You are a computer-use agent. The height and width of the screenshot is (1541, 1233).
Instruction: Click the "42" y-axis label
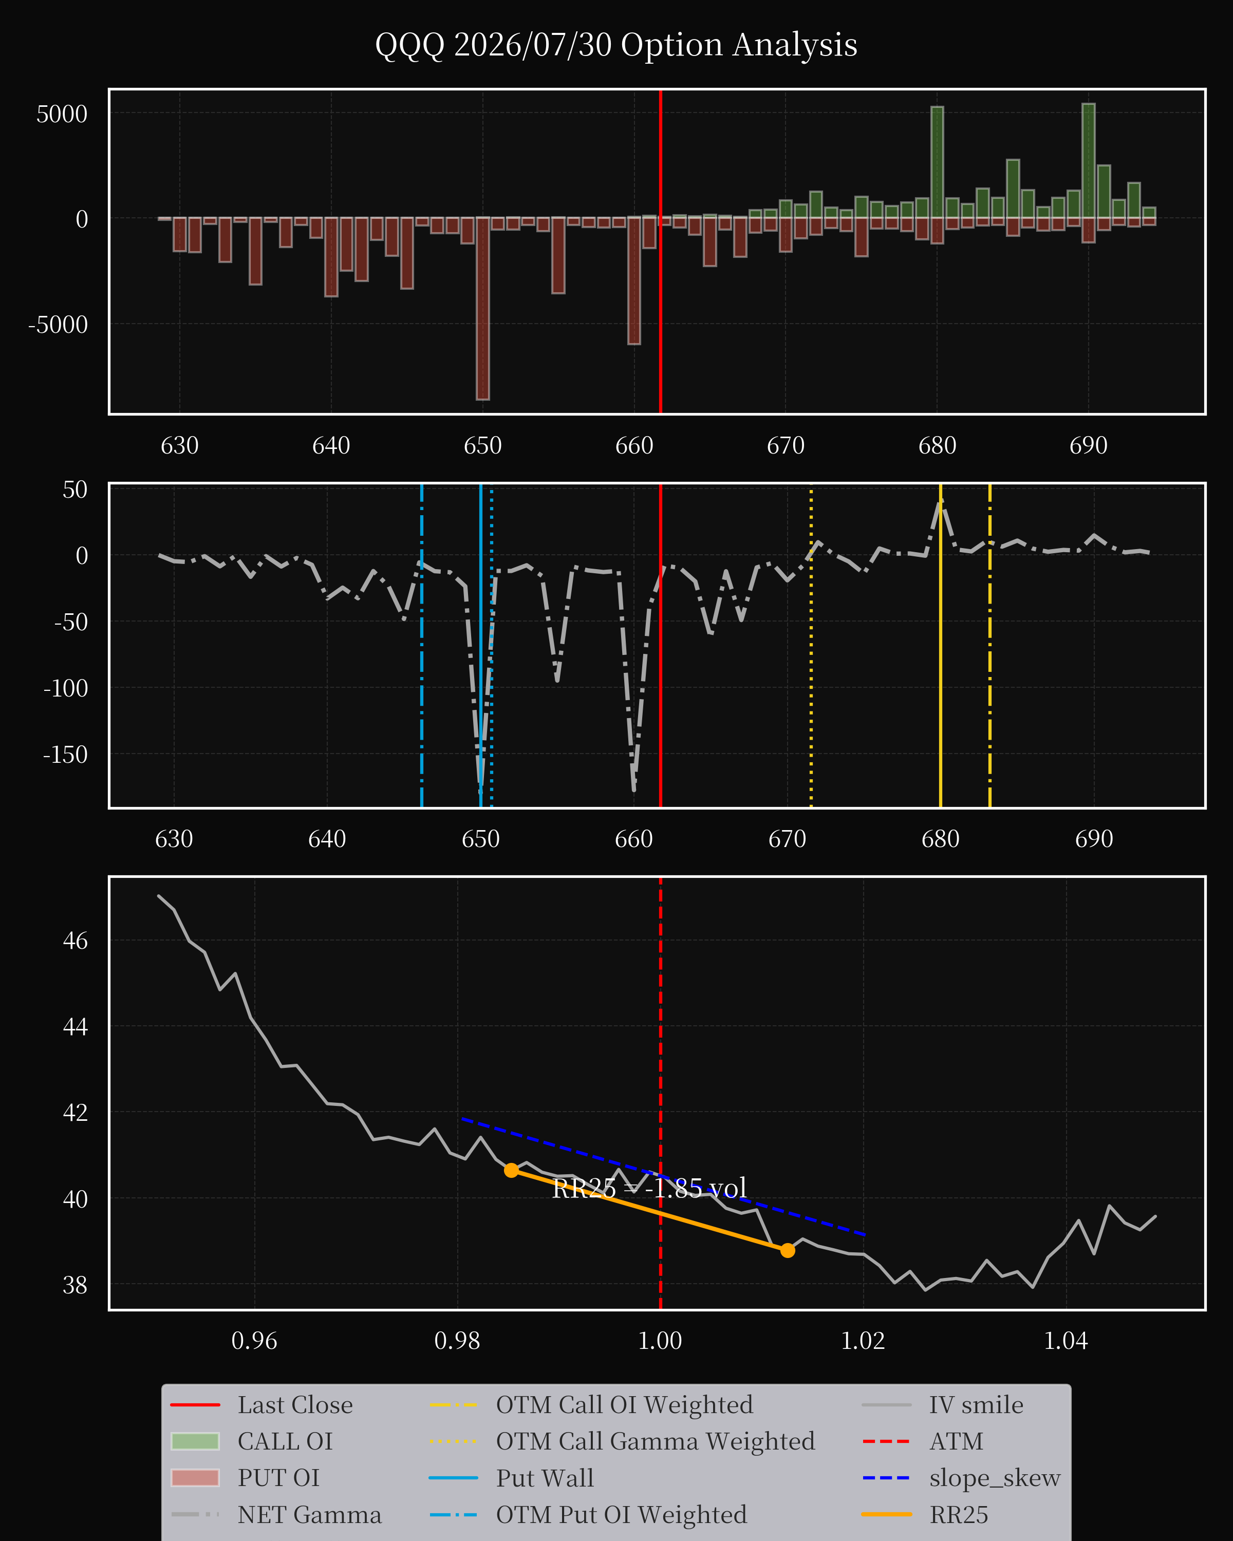tap(75, 1112)
